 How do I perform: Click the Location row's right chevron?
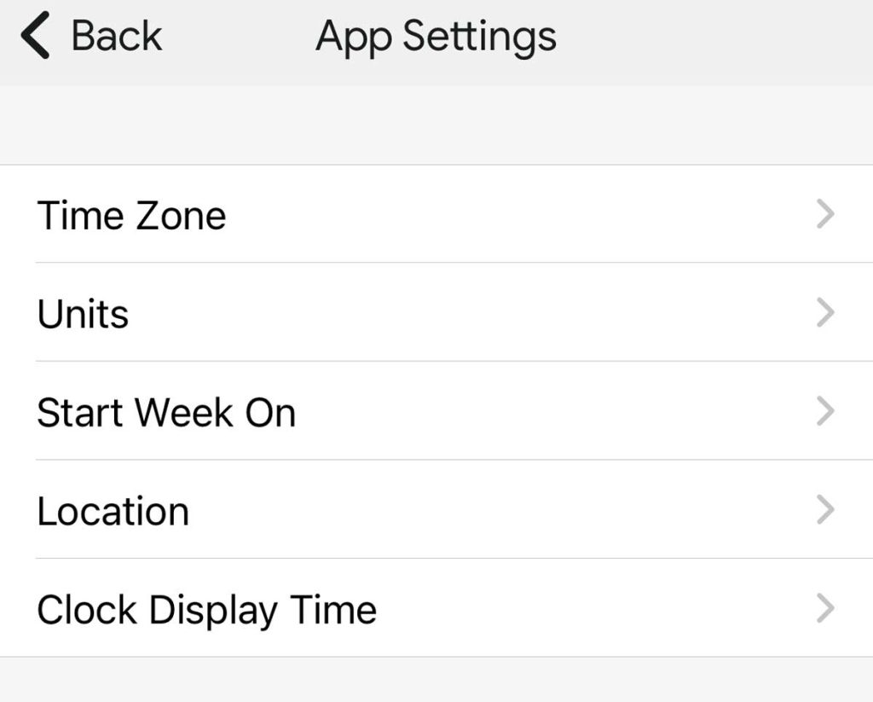pyautogui.click(x=824, y=511)
